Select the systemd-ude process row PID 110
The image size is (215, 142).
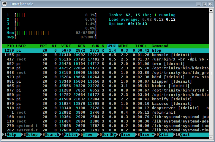(105, 121)
